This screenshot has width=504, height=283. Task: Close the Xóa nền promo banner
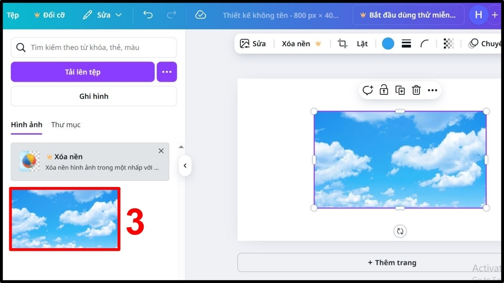click(161, 151)
